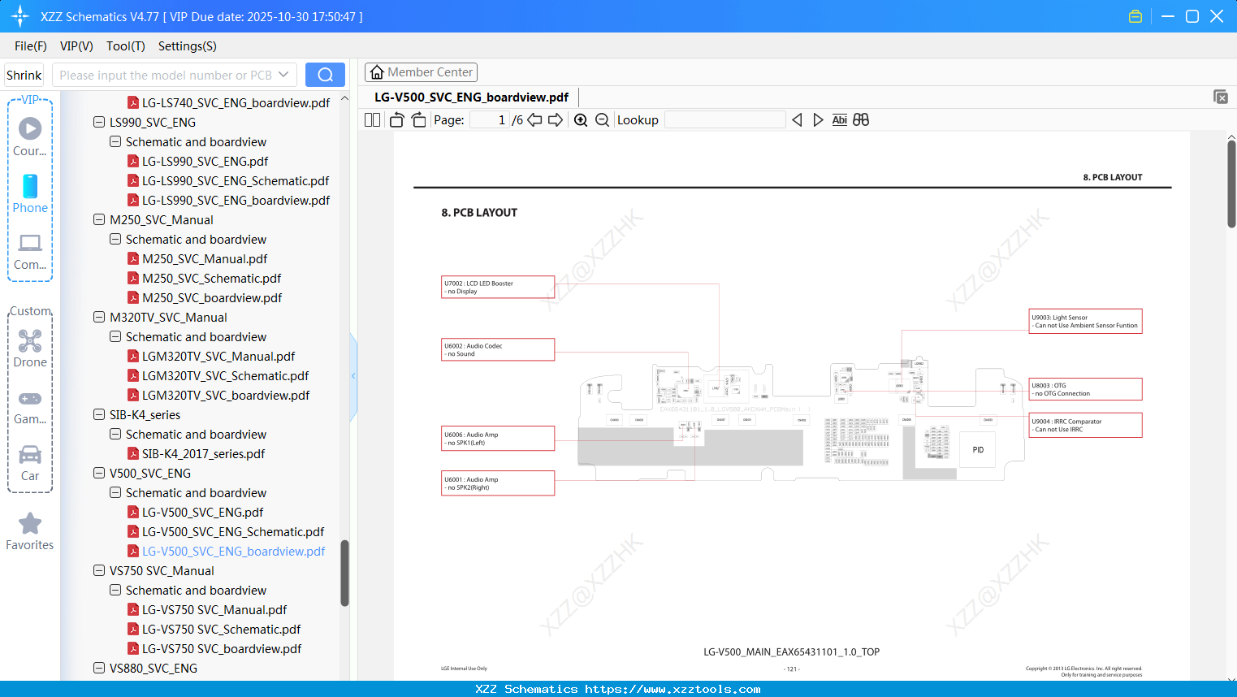
Task: Click the yellow briefcase icon in title bar
Action: [x=1135, y=16]
